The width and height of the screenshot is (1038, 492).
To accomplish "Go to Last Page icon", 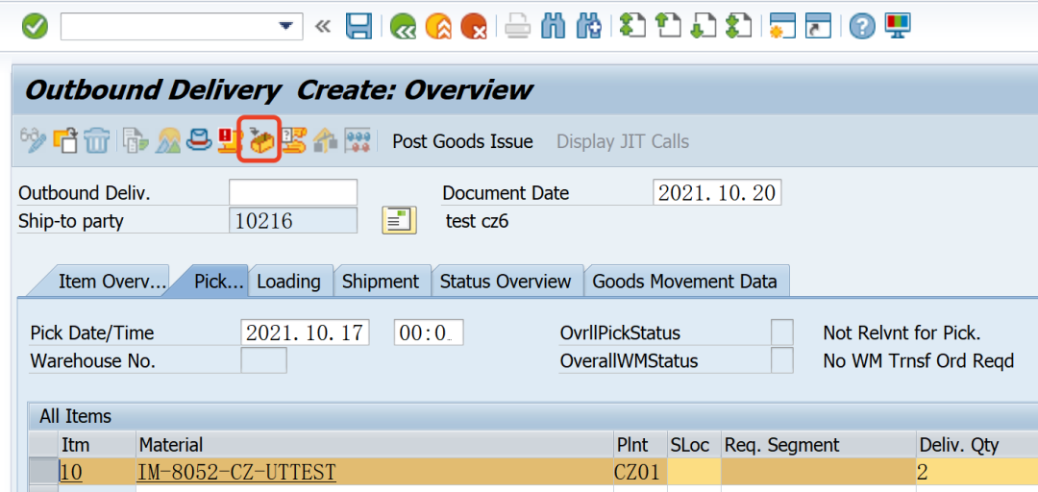I will (739, 27).
